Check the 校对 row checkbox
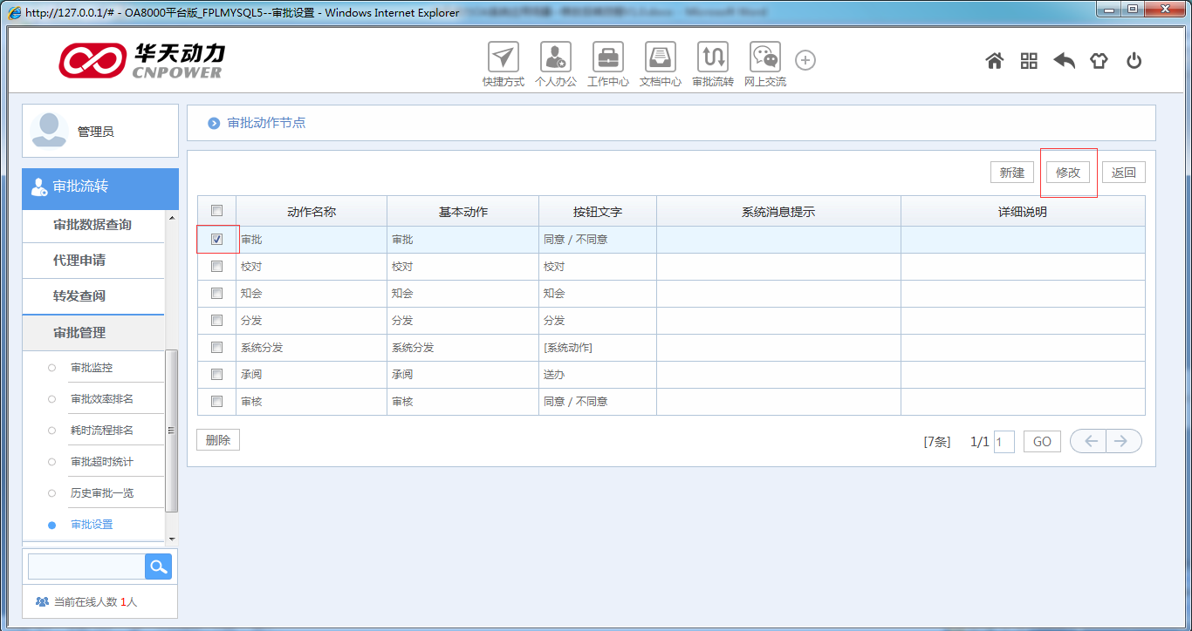Screen dimensions: 1192x631 click(x=217, y=267)
